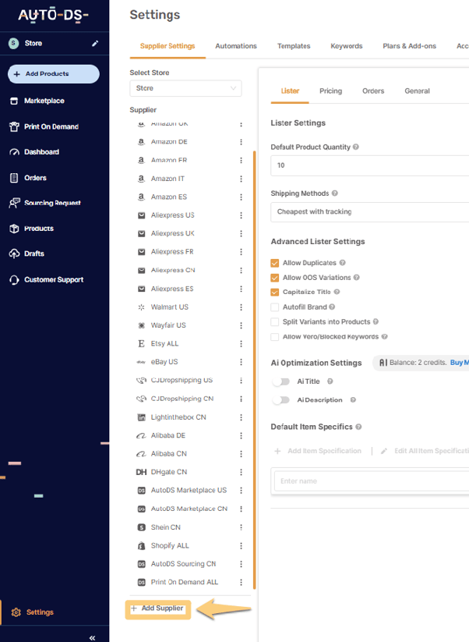
Task: Click the Capitalize Title help icon
Action: pos(337,292)
